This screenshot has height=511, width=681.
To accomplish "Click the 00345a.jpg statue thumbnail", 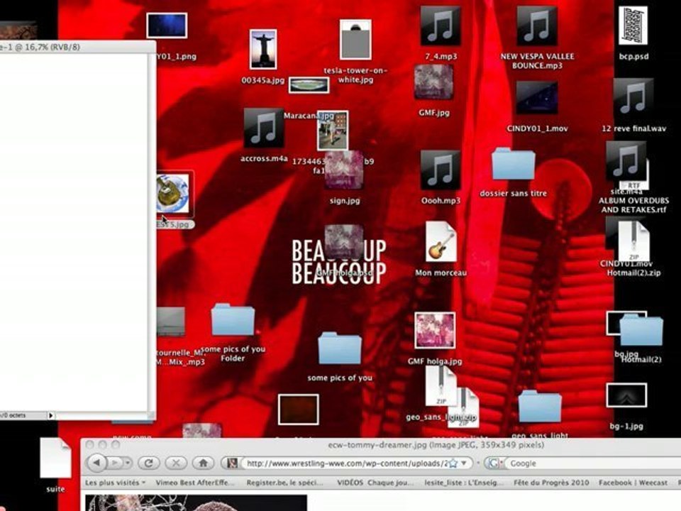I will [x=263, y=49].
